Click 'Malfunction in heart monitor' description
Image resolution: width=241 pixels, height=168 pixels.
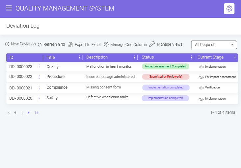pos(109,66)
